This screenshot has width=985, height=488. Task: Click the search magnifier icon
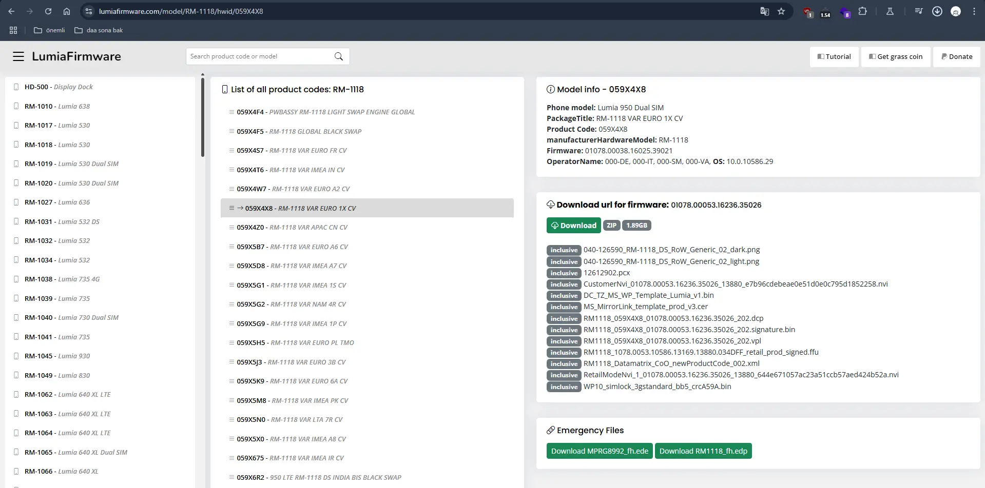point(339,56)
